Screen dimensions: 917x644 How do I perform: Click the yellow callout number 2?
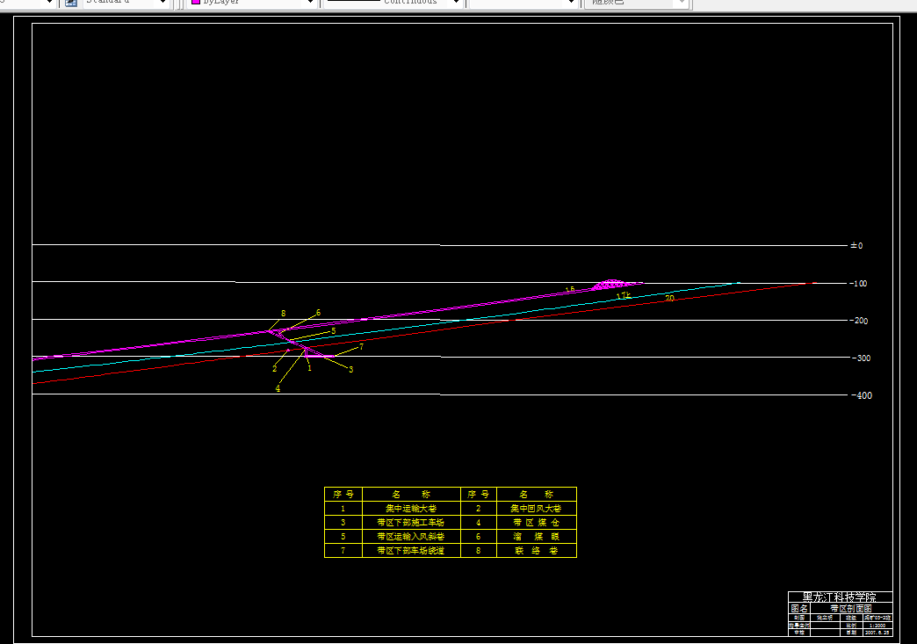[274, 369]
